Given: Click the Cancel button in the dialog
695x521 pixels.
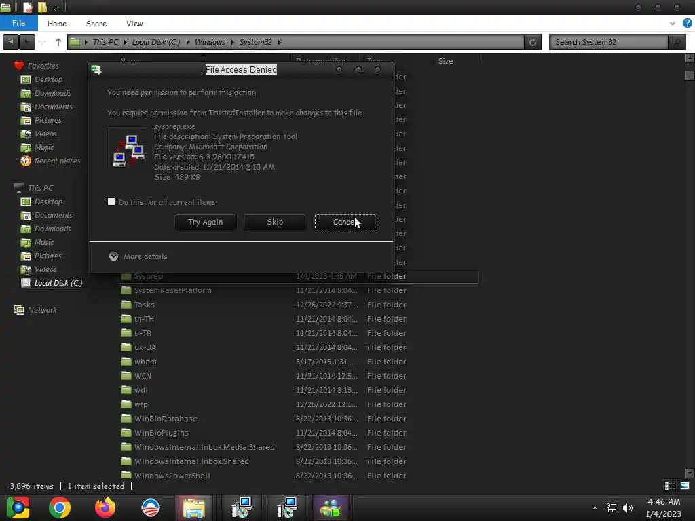Looking at the screenshot, I should click(345, 222).
